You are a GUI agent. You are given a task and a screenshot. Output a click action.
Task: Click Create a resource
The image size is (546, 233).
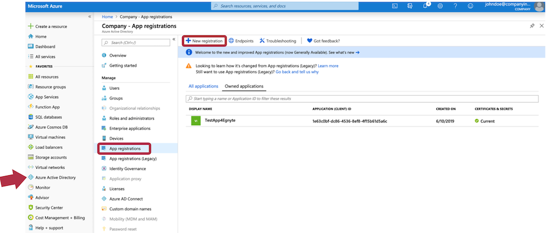point(48,26)
